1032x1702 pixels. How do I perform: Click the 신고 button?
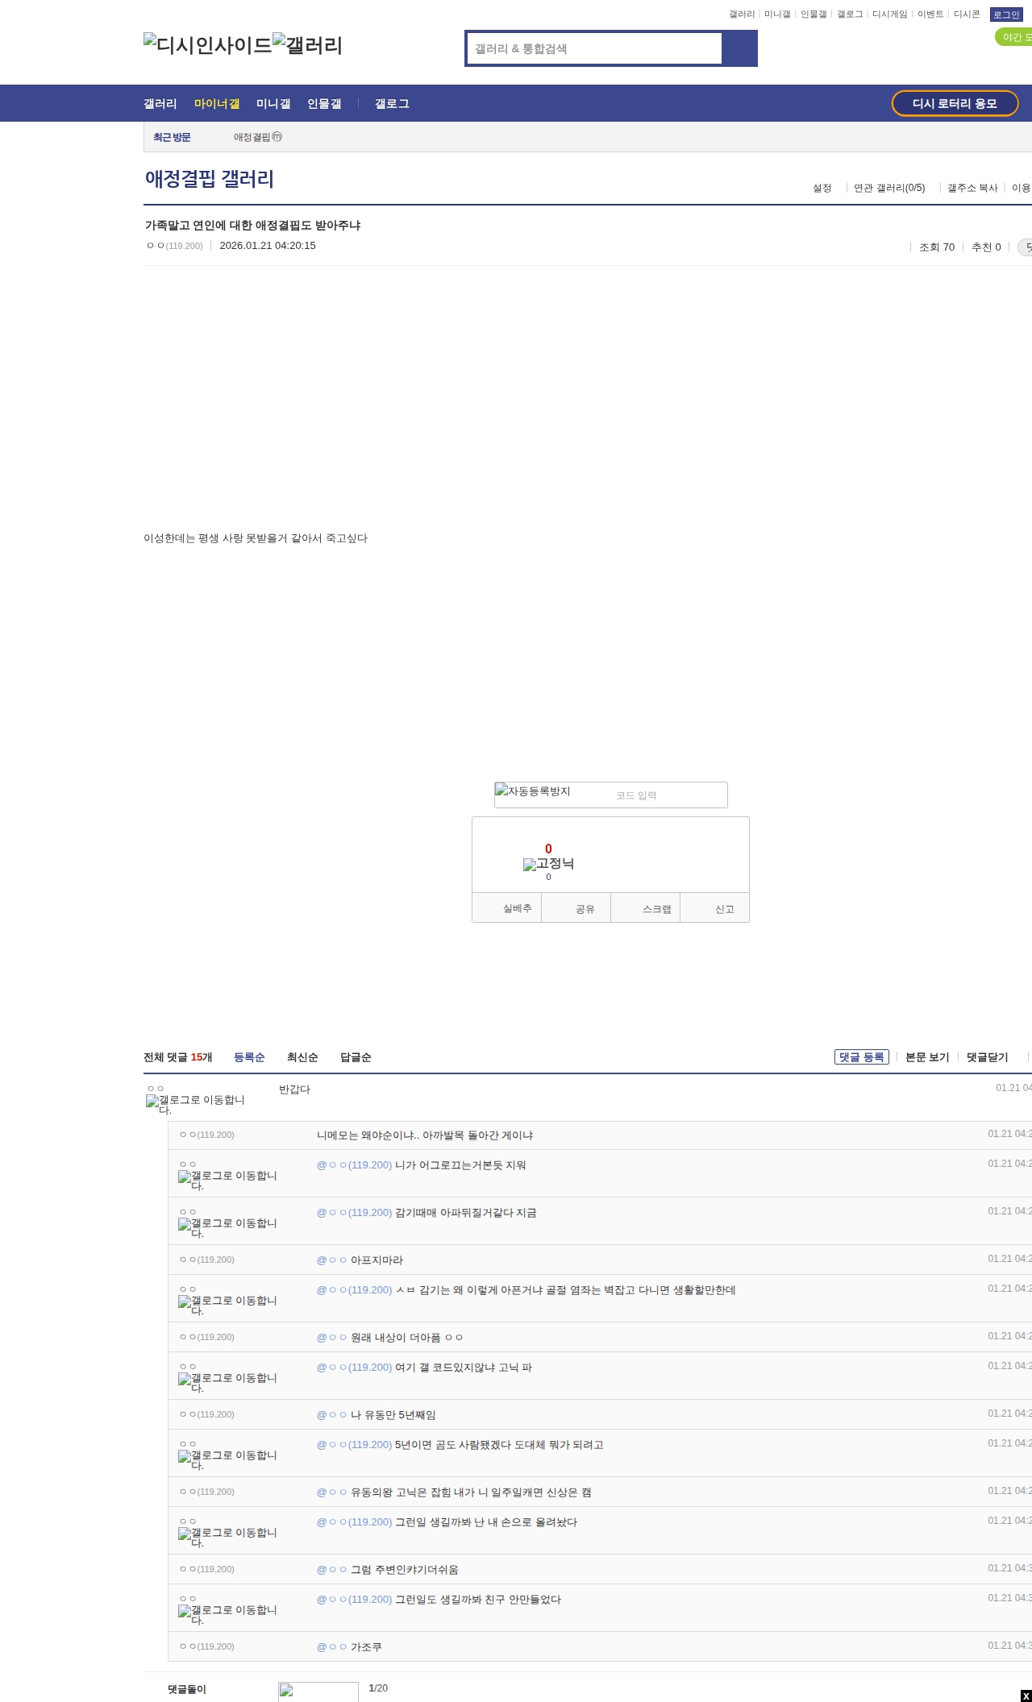[715, 908]
